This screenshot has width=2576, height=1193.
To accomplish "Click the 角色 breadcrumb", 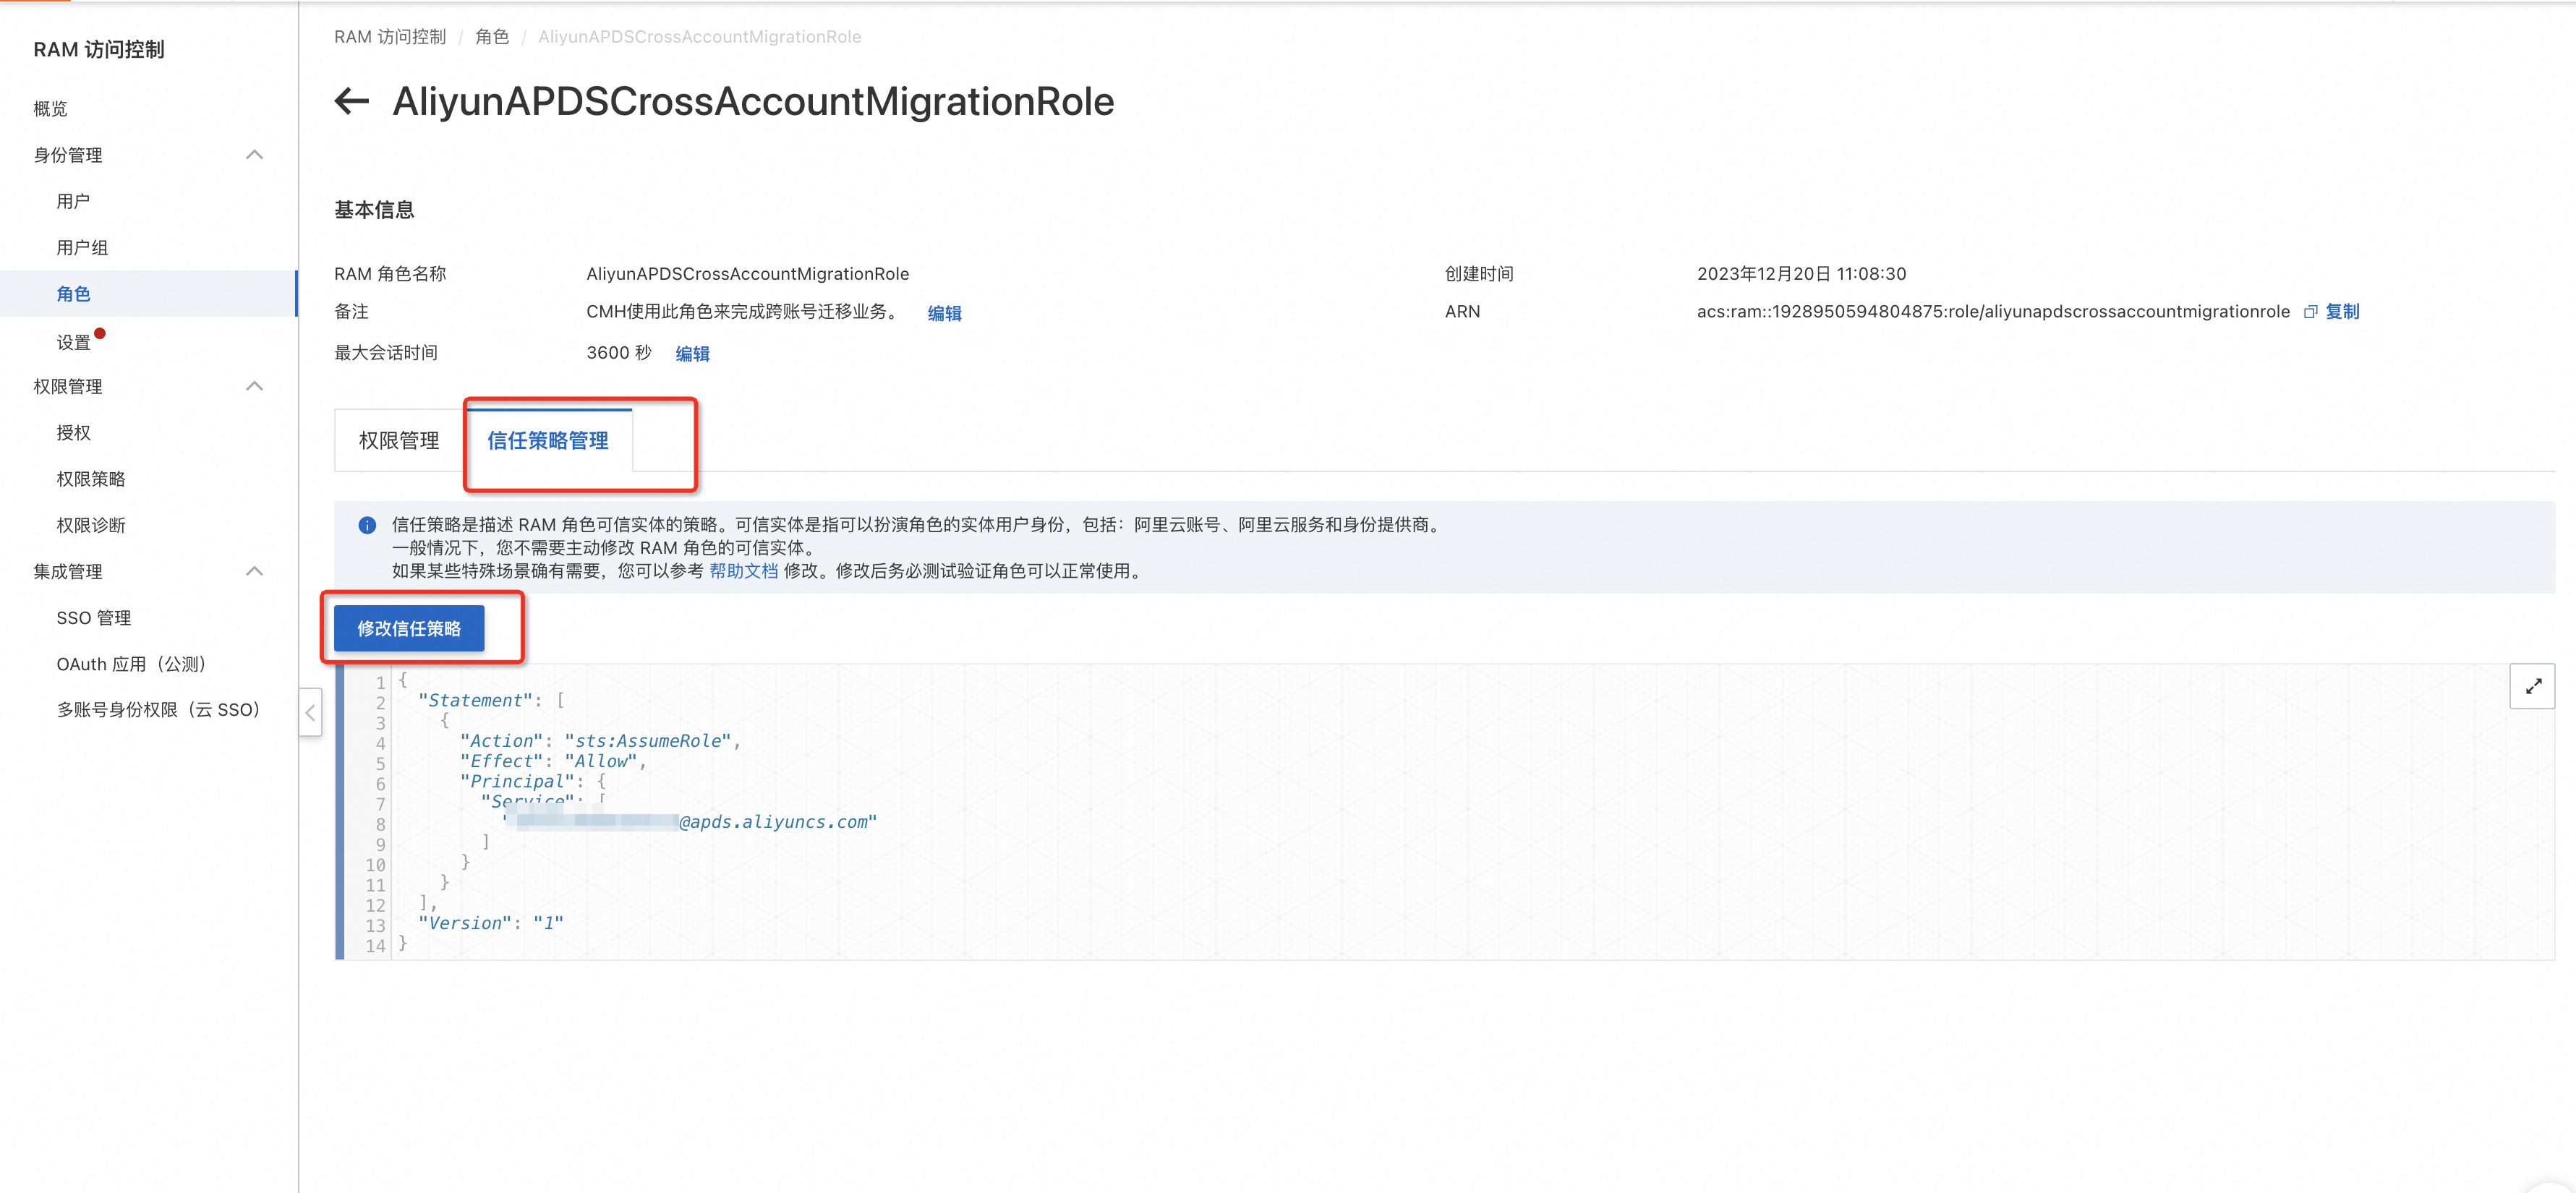I will 492,37.
